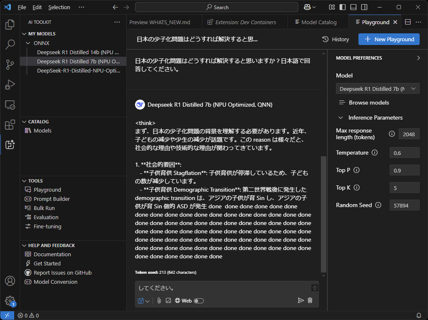Attach image icon in chat input
Image resolution: width=428 pixels, height=320 pixels.
(168, 301)
